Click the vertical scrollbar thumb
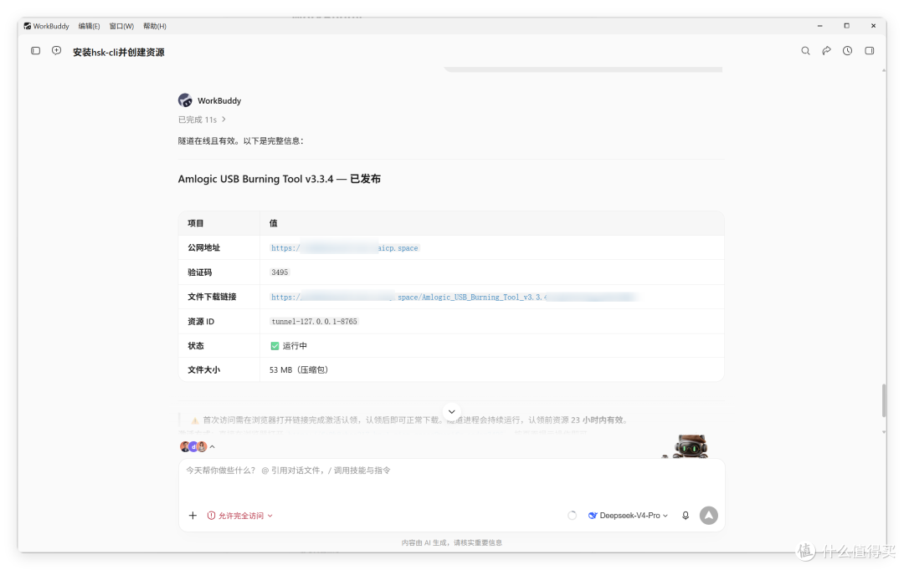This screenshot has width=904, height=570. tap(883, 400)
